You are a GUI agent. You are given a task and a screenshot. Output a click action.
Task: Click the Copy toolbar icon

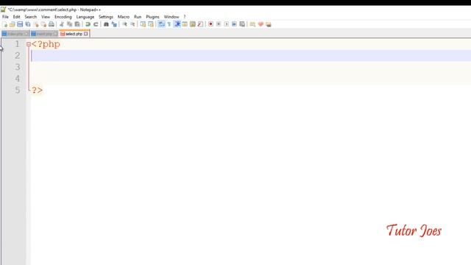coord(69,24)
